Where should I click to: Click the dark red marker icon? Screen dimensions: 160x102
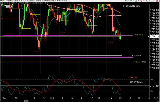point(139,1)
